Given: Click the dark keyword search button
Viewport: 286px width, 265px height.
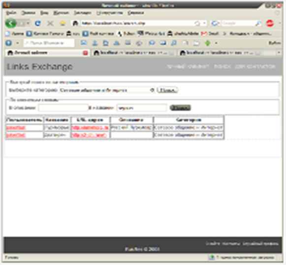Looking at the screenshot, I should tap(180, 108).
